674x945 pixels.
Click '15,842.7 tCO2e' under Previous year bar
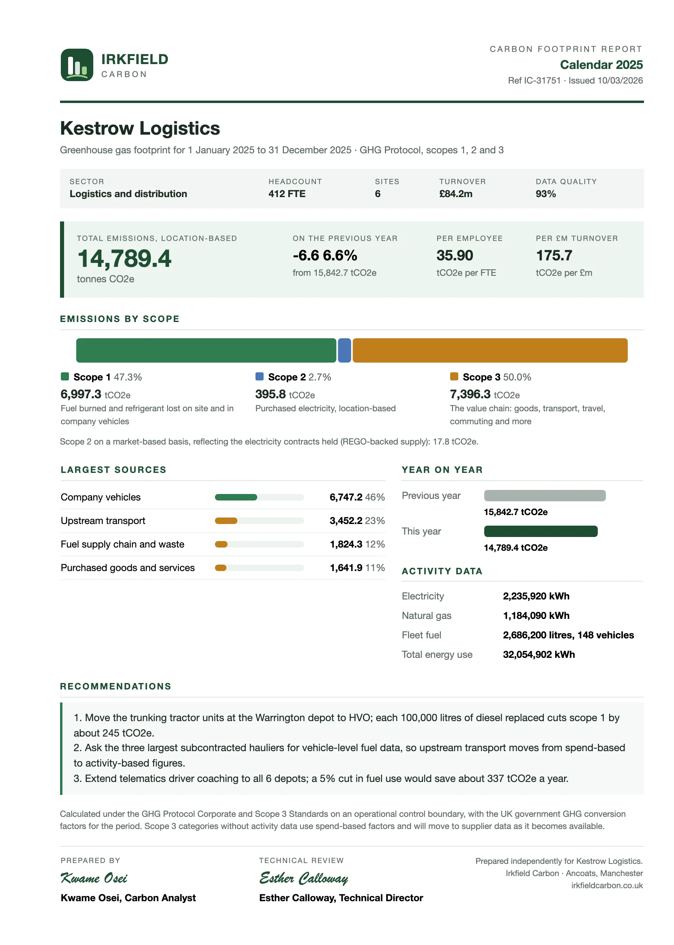pos(515,512)
